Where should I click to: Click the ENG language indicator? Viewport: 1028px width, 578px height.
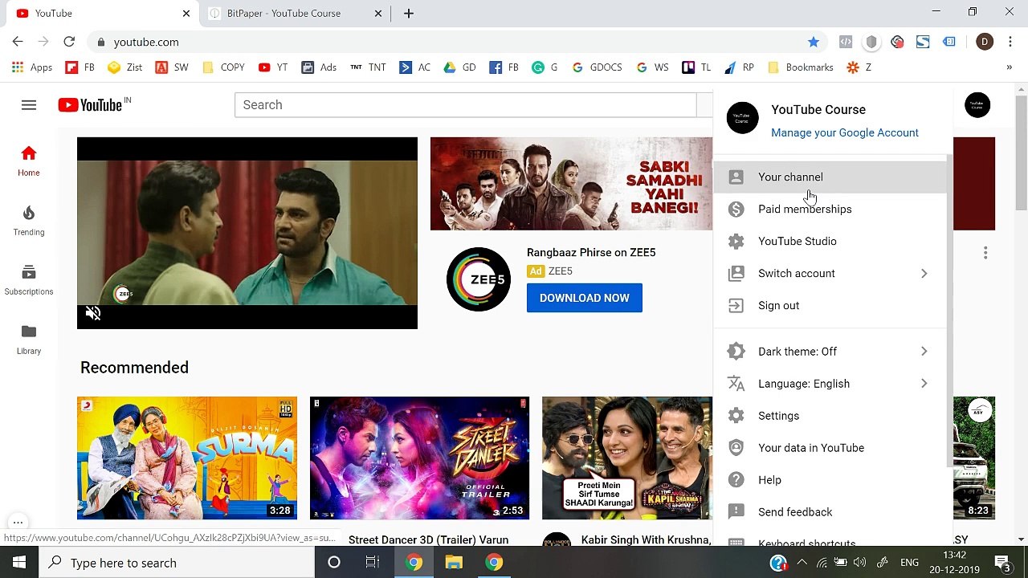(x=909, y=563)
